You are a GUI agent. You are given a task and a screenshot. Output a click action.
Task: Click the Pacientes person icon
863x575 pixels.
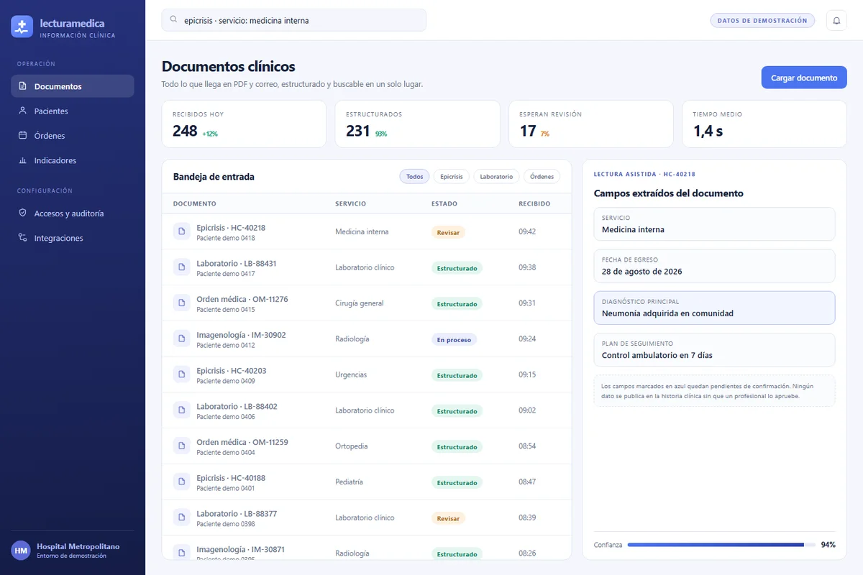tap(22, 111)
